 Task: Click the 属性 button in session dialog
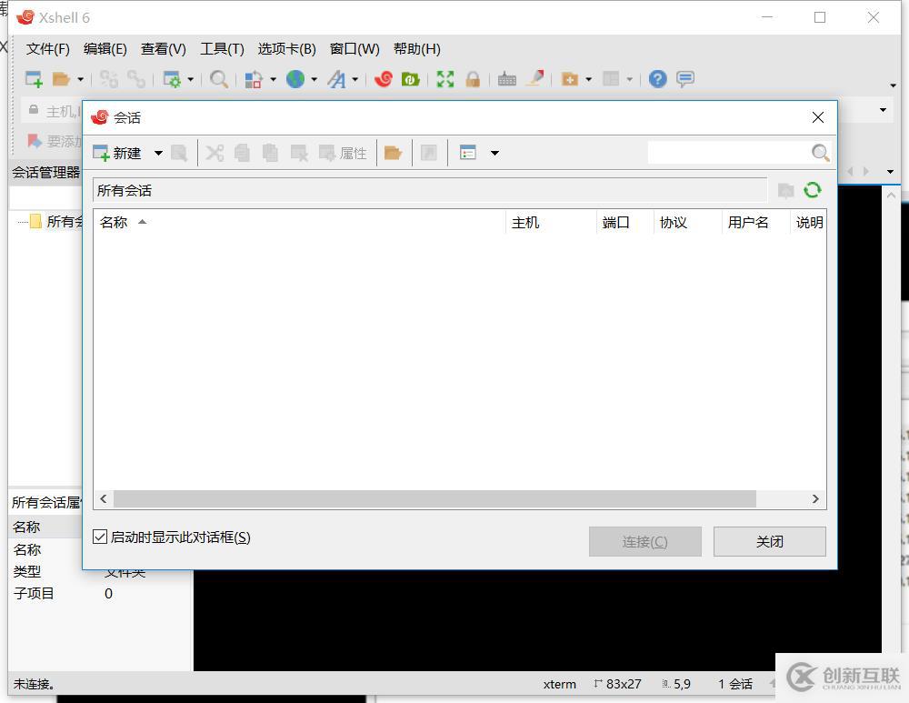344,152
